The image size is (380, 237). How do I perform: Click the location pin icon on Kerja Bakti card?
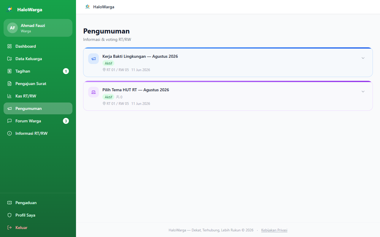(x=104, y=70)
